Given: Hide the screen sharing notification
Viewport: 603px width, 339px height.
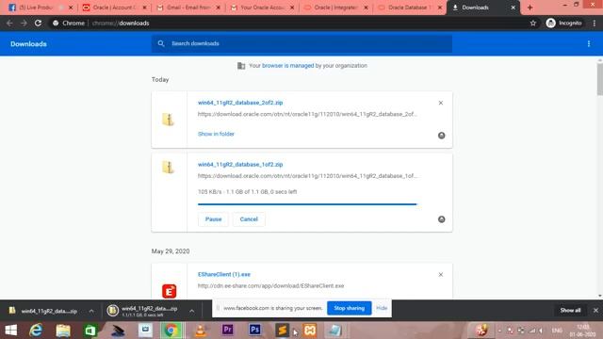Looking at the screenshot, I should tap(382, 308).
